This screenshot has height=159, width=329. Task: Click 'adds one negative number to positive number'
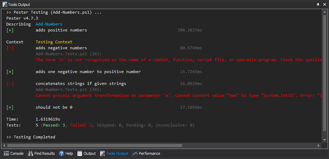click(x=88, y=72)
